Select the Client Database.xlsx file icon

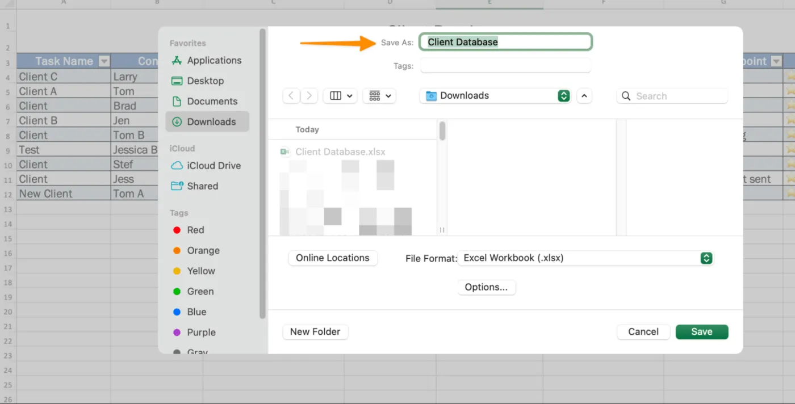284,152
